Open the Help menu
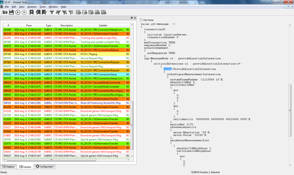294x175 pixels. [64, 7]
